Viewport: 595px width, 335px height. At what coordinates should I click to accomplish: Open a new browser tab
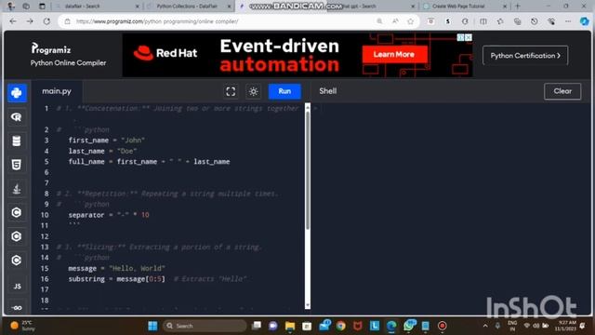point(518,7)
